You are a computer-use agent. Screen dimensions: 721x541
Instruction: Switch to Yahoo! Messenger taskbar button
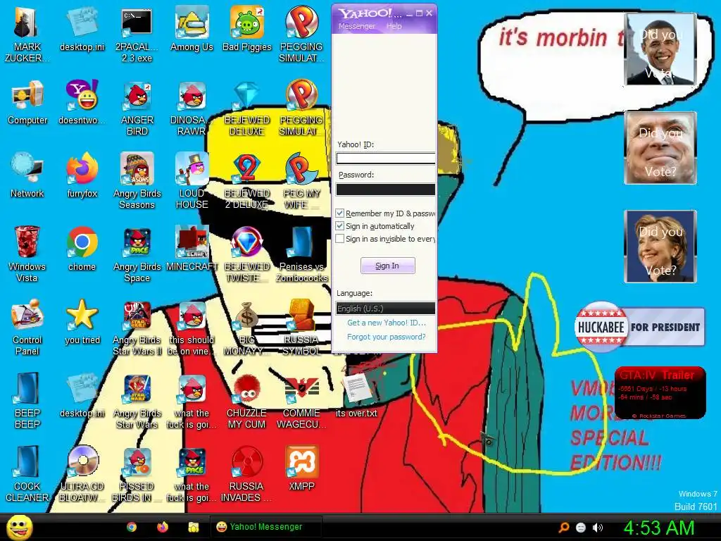[x=265, y=527]
